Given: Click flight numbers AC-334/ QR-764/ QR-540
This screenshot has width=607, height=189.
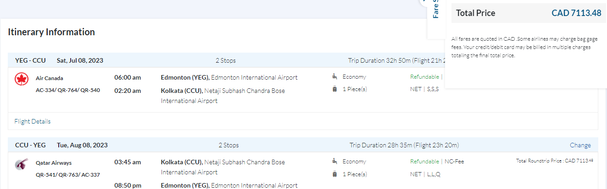Looking at the screenshot, I should 68,90.
